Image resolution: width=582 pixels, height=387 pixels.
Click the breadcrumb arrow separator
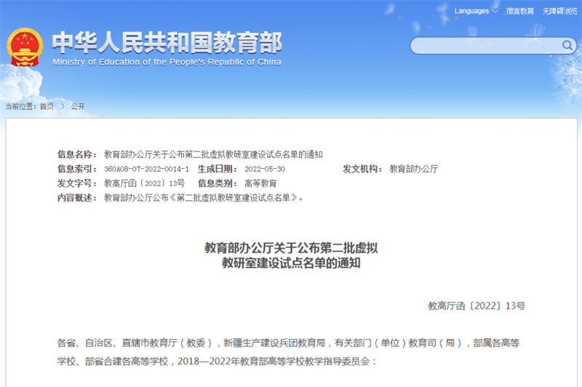point(62,106)
